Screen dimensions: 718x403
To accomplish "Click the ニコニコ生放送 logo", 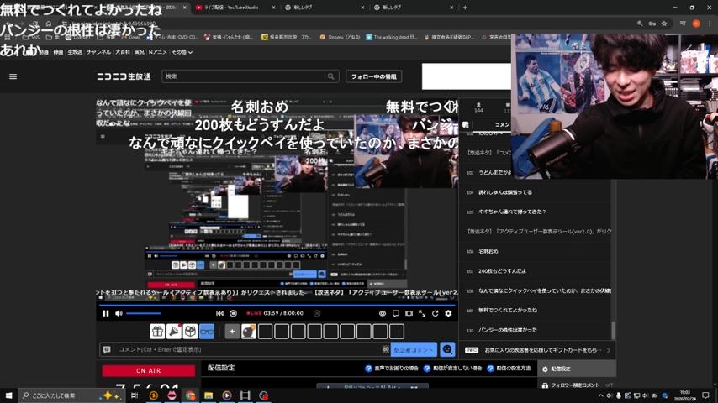I will (124, 76).
